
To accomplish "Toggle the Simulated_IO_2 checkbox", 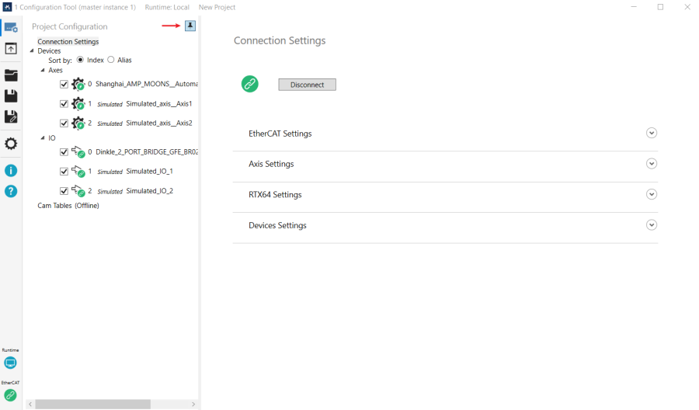I will 64,190.
